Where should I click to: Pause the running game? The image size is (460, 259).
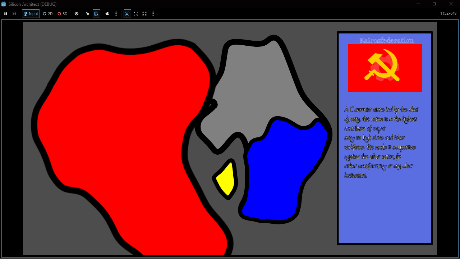6,14
